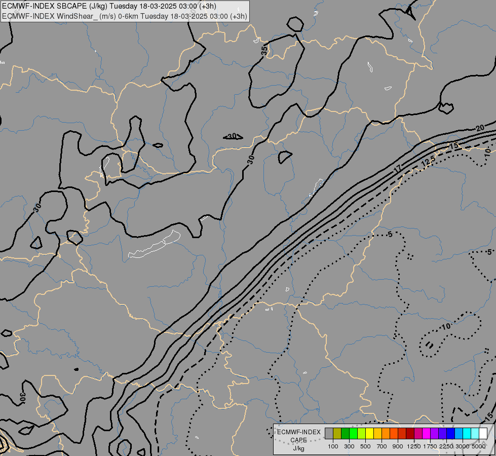Select the gray swatch in the CAPE legend
The height and width of the screenshot is (456, 496).
(x=329, y=433)
